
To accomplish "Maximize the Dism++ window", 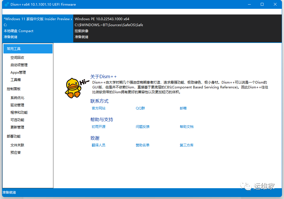I will pyautogui.click(x=262, y=4).
